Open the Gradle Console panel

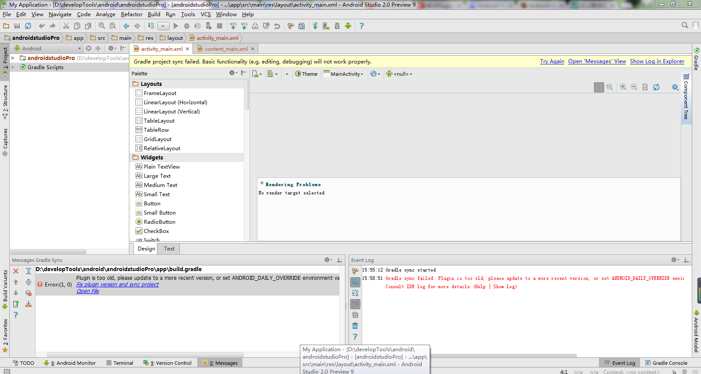pyautogui.click(x=666, y=363)
